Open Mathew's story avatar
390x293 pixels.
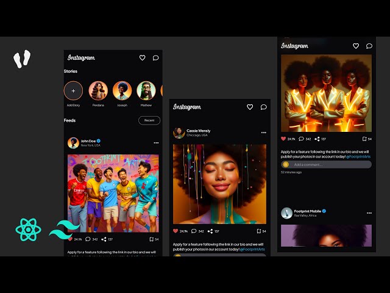pos(146,91)
